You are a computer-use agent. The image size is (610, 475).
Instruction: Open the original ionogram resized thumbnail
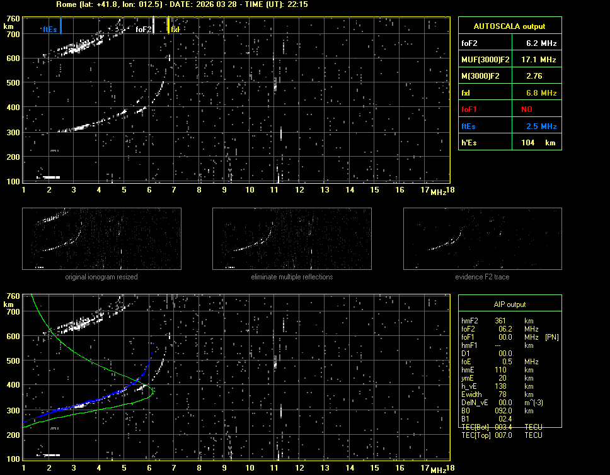pyautogui.click(x=101, y=238)
